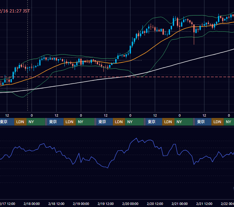
Task: Select the red dashed horizontal price line
Action: [x=117, y=77]
